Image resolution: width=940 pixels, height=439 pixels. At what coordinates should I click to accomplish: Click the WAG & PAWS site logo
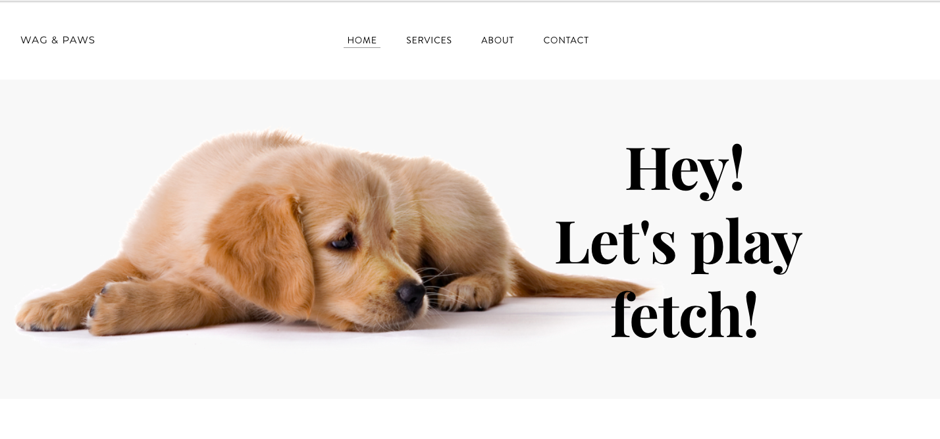click(x=58, y=40)
